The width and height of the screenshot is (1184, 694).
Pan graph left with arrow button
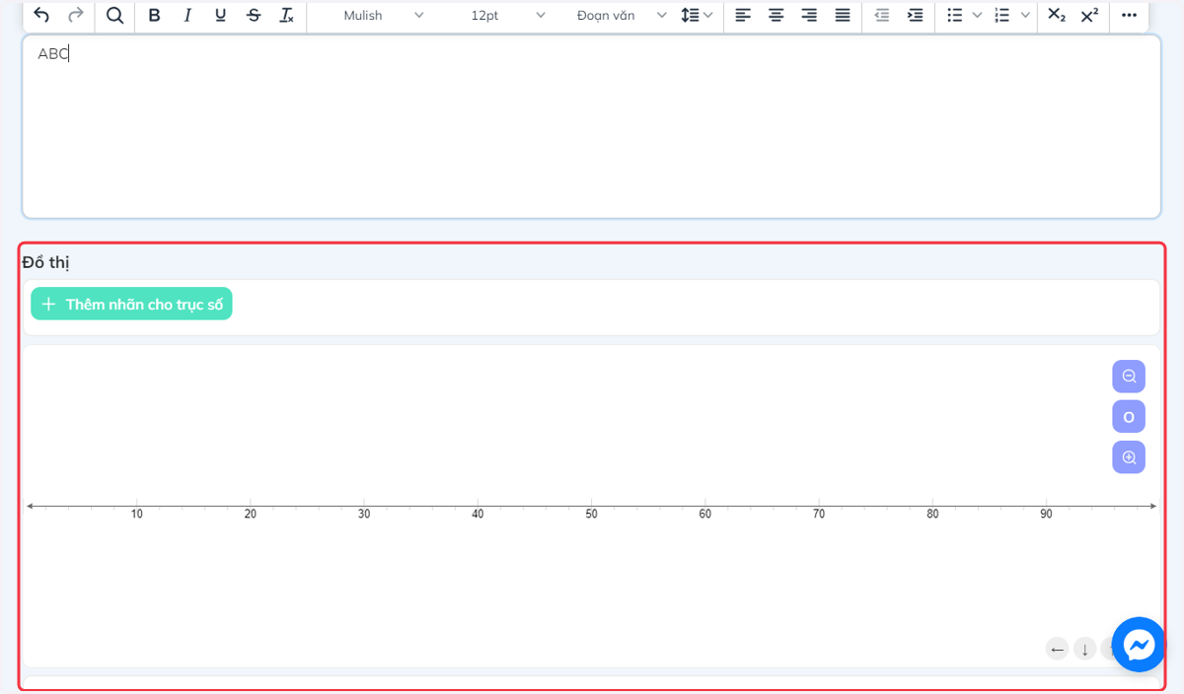click(1058, 649)
